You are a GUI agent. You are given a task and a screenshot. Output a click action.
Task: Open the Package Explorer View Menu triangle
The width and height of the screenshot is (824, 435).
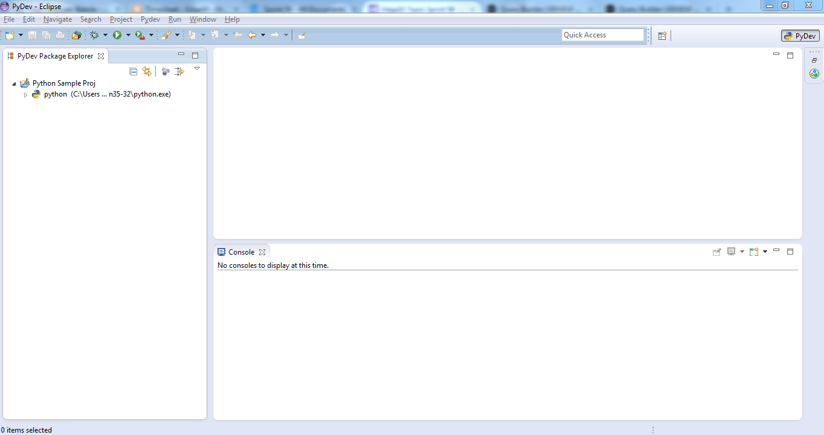click(x=197, y=69)
